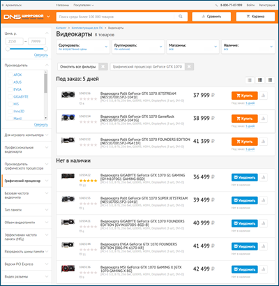
Task: Expand Тип памяти filter
Action: [27, 210]
